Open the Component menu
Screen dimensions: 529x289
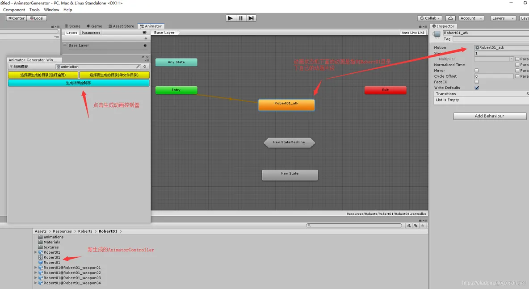(x=14, y=10)
